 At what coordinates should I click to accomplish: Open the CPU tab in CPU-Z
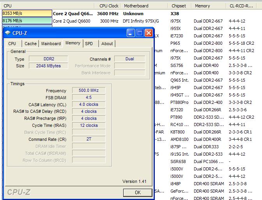tap(12, 44)
